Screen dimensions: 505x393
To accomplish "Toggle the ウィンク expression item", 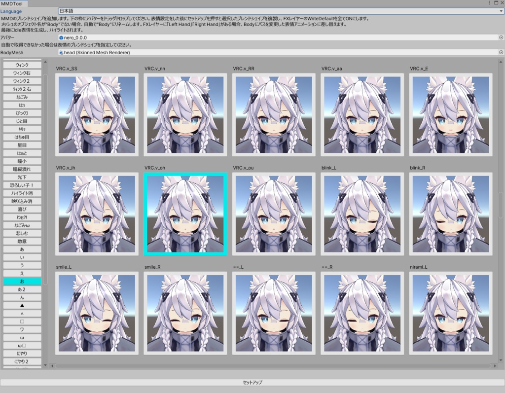I will click(x=22, y=65).
